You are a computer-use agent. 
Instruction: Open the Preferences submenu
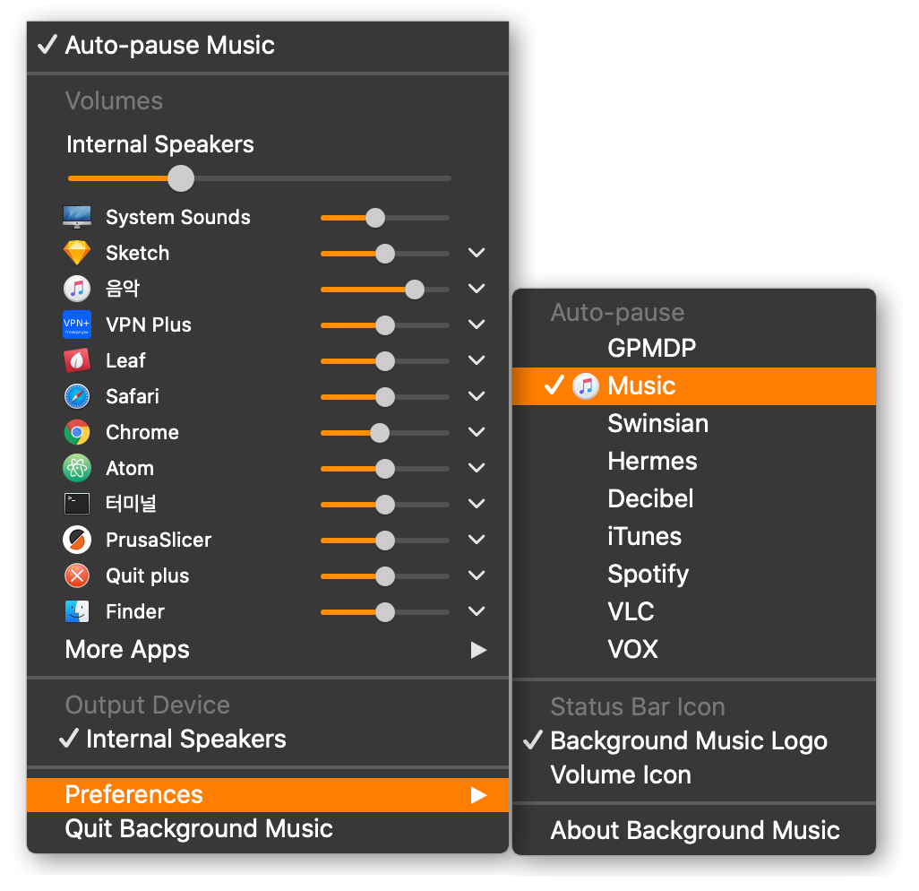(x=267, y=795)
